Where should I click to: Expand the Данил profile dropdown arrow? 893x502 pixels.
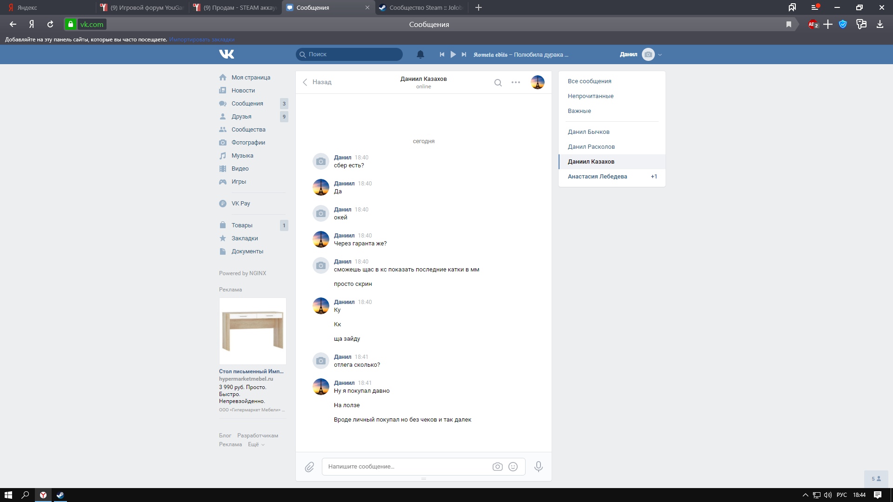click(660, 55)
